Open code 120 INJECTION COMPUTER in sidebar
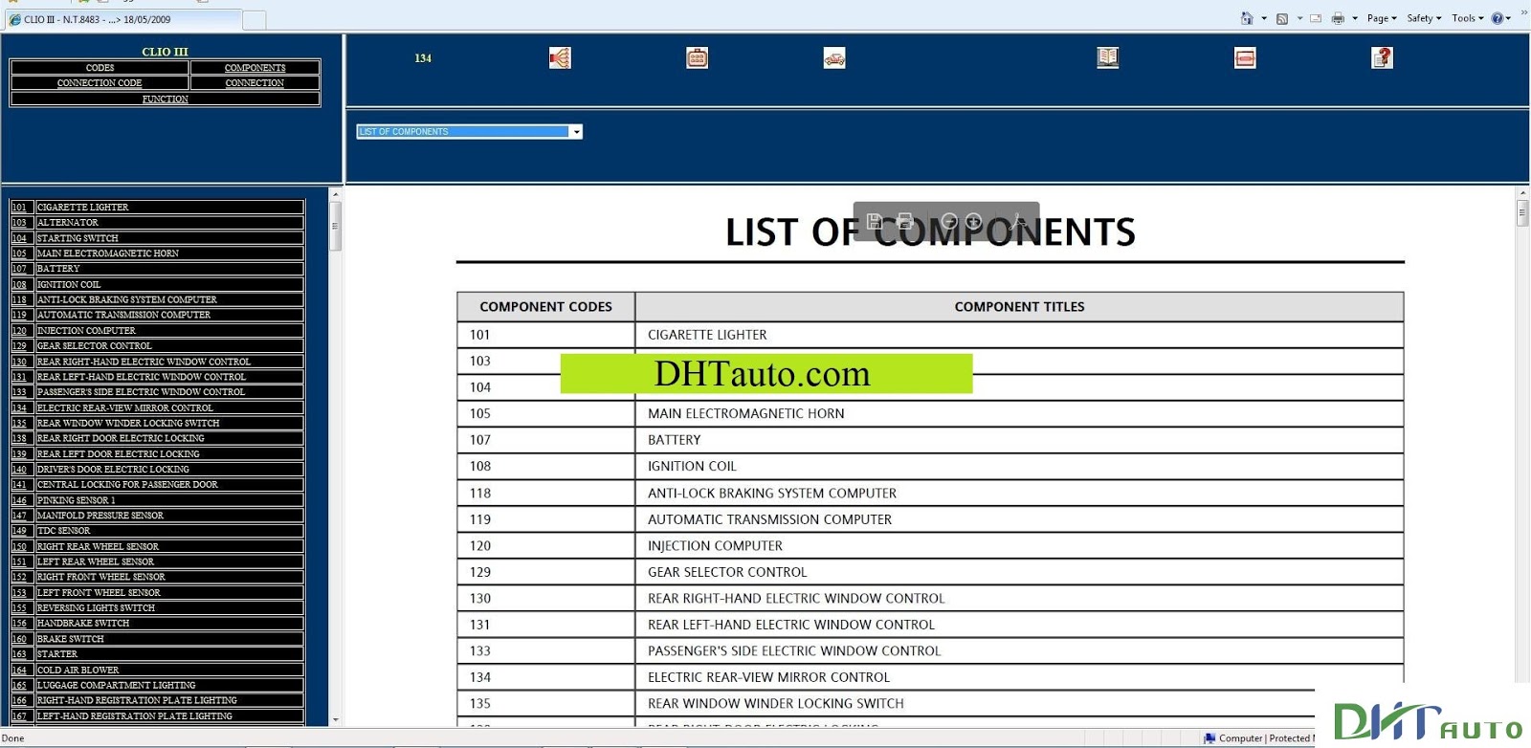The height and width of the screenshot is (748, 1531). click(x=158, y=330)
